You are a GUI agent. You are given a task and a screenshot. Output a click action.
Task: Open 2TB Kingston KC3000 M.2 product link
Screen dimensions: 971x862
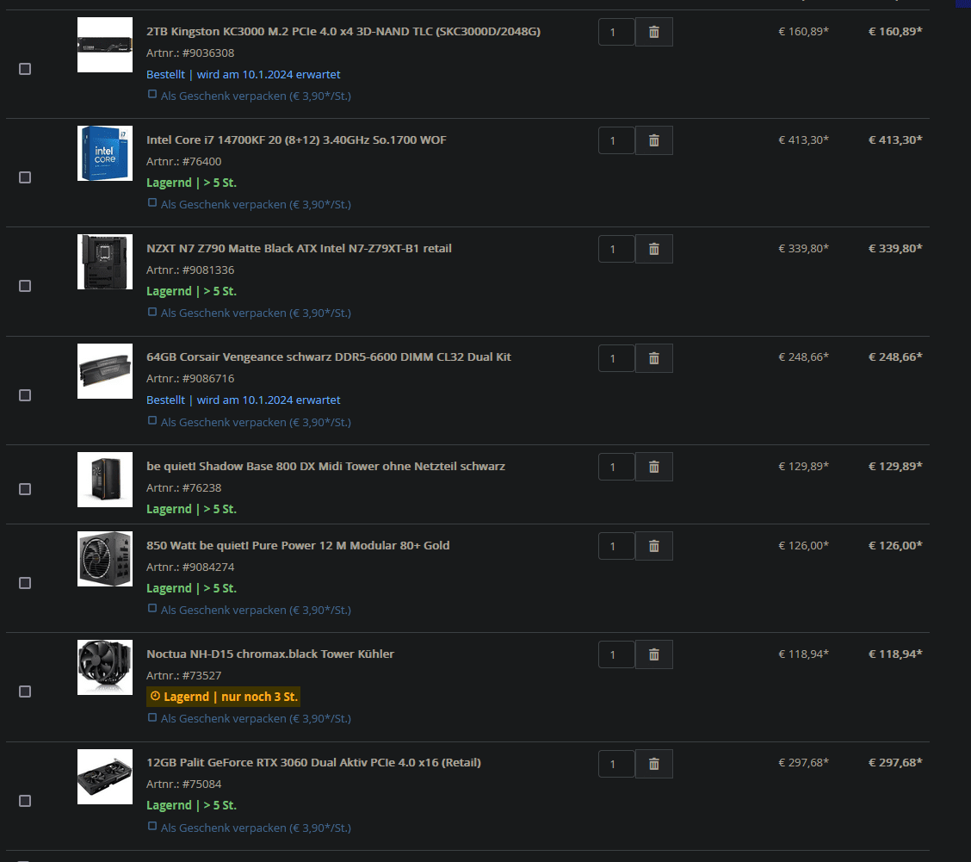coord(343,32)
